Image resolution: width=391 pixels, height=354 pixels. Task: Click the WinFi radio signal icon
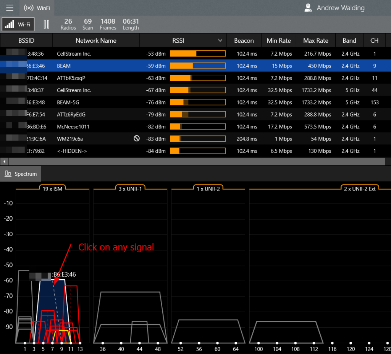29,8
